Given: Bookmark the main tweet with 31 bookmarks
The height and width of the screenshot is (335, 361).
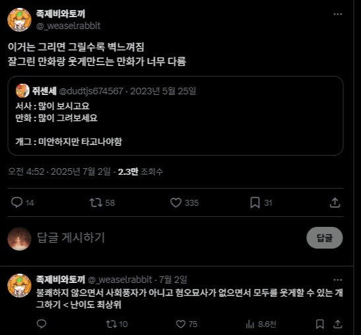Looking at the screenshot, I should 255,202.
